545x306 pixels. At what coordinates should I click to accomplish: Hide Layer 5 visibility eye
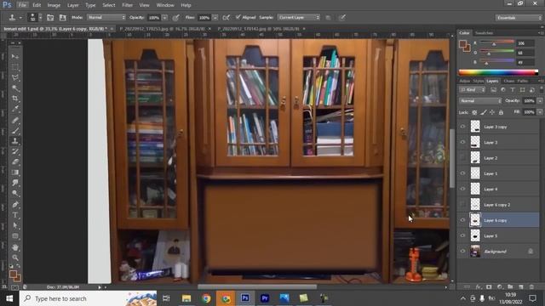(462, 236)
